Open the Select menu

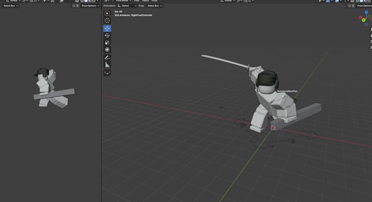(x=145, y=1)
